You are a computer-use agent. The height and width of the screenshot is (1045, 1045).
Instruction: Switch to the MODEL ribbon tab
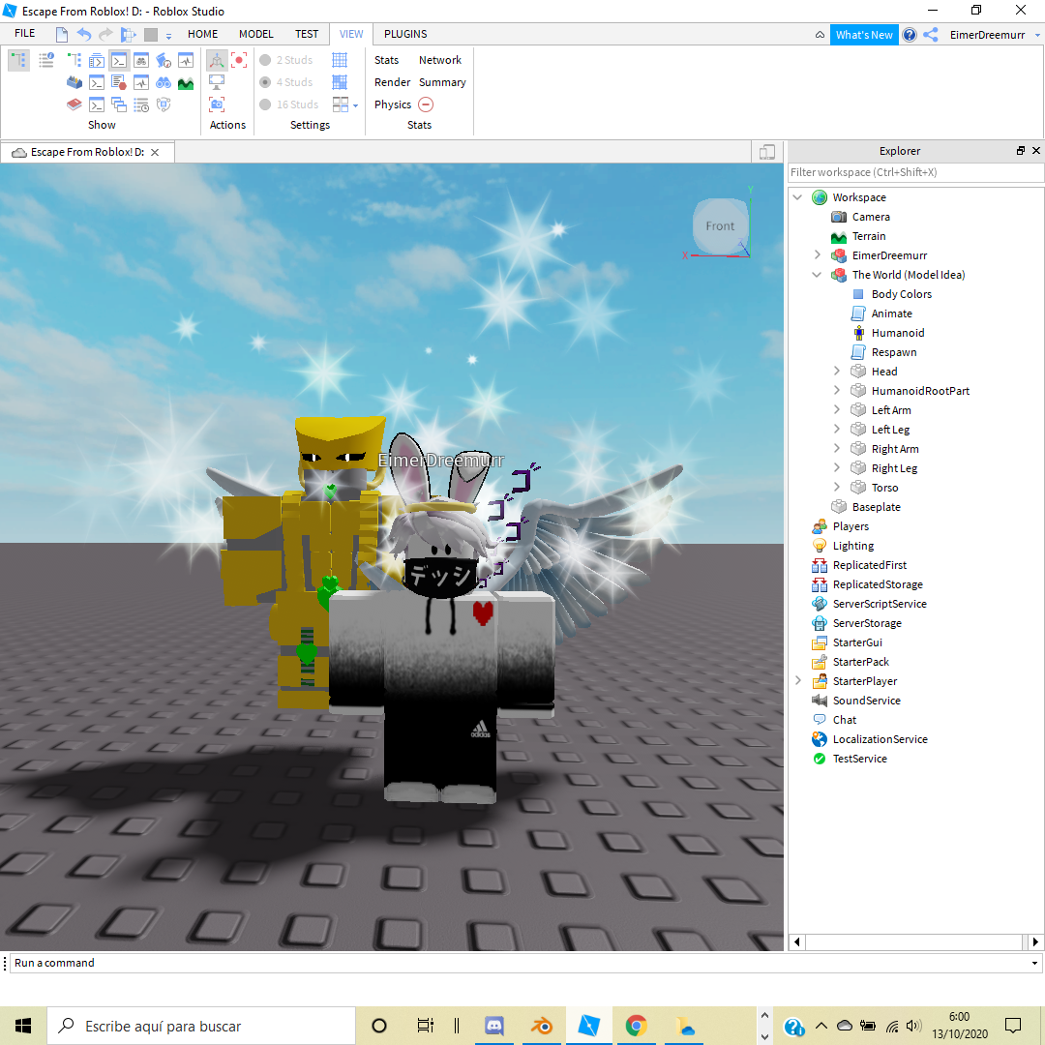[255, 34]
